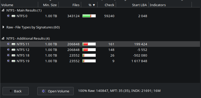
Task: Click the drive icon of NTFS 12
Action: [x=13, y=50]
